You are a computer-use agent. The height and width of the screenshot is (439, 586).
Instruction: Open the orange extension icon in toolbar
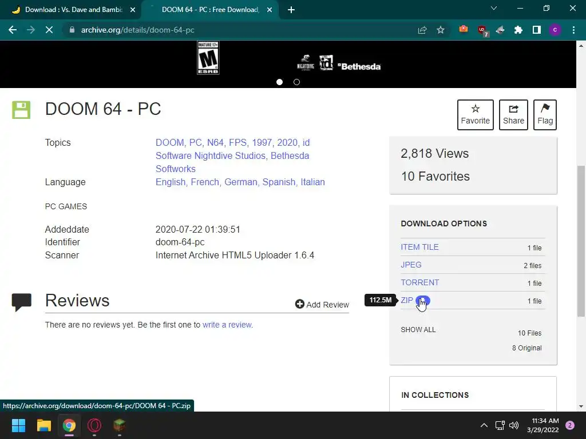[x=464, y=30]
